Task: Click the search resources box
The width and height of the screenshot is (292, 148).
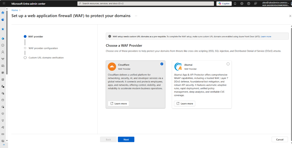Action: point(146,4)
